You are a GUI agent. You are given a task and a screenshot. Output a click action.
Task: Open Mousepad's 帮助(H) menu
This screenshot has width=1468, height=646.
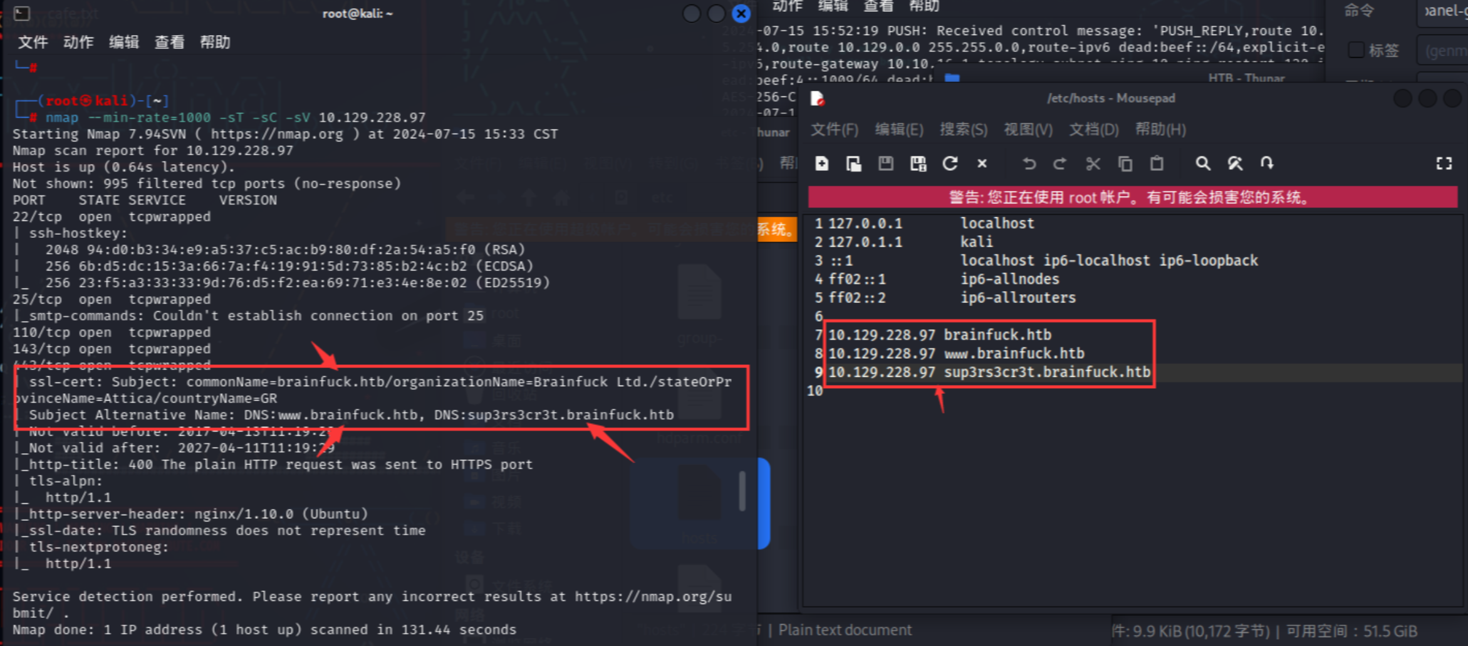coord(1160,130)
